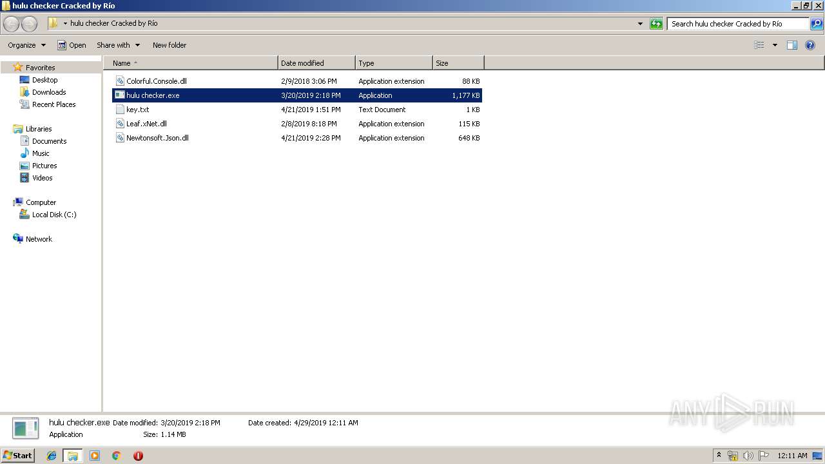Sort by the Type column header
The image size is (825, 464).
coord(394,63)
